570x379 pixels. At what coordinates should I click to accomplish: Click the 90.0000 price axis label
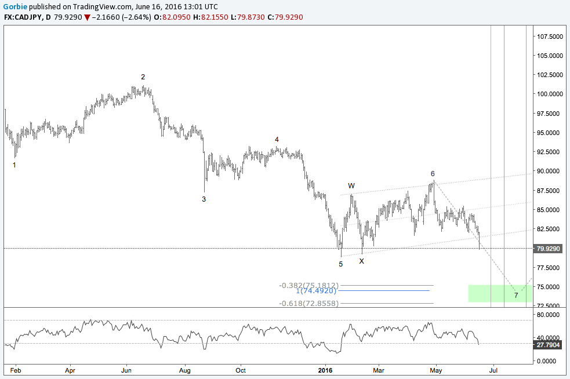coord(548,171)
